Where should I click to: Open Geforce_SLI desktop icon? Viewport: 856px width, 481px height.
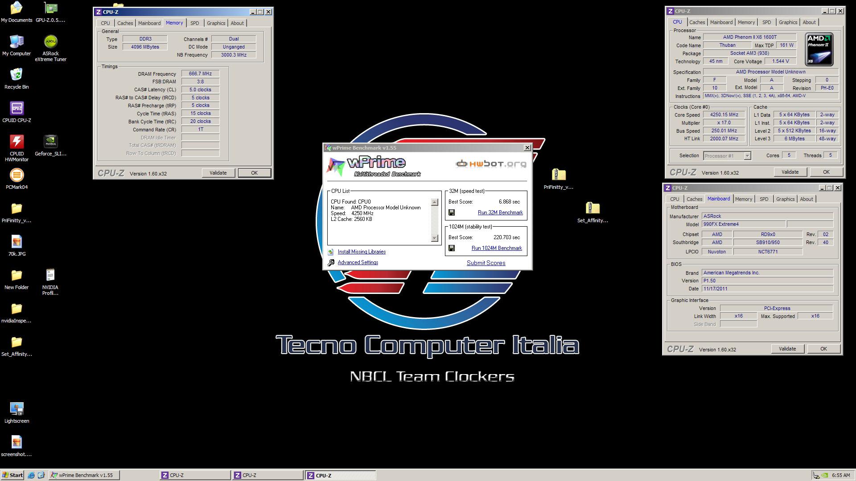pos(50,146)
